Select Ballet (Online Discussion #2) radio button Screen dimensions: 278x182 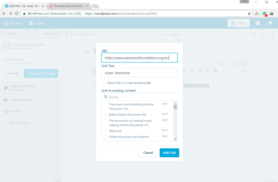105,114
